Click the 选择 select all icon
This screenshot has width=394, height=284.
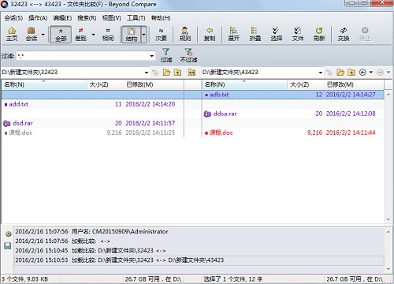[276, 34]
